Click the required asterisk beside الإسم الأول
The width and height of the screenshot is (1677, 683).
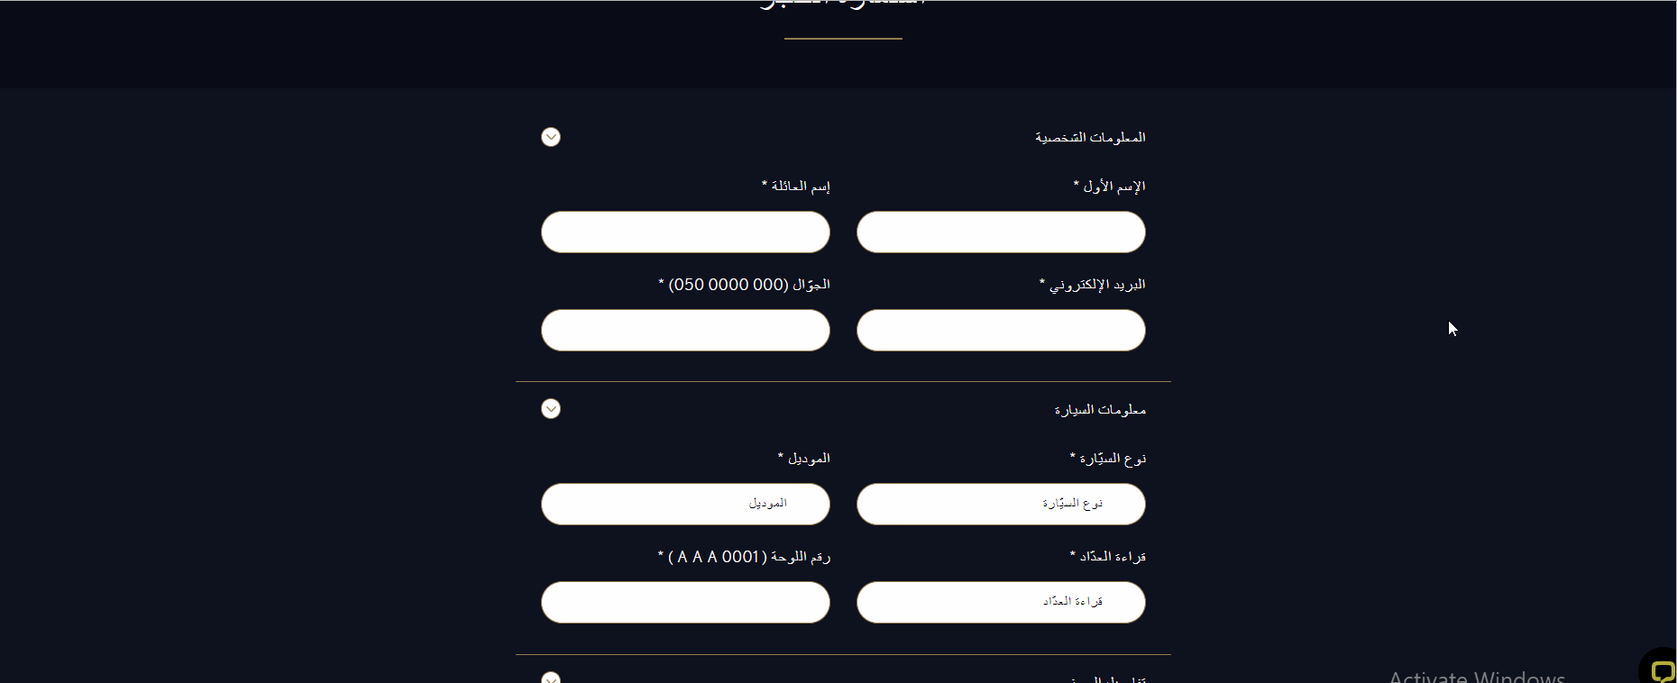(1074, 185)
